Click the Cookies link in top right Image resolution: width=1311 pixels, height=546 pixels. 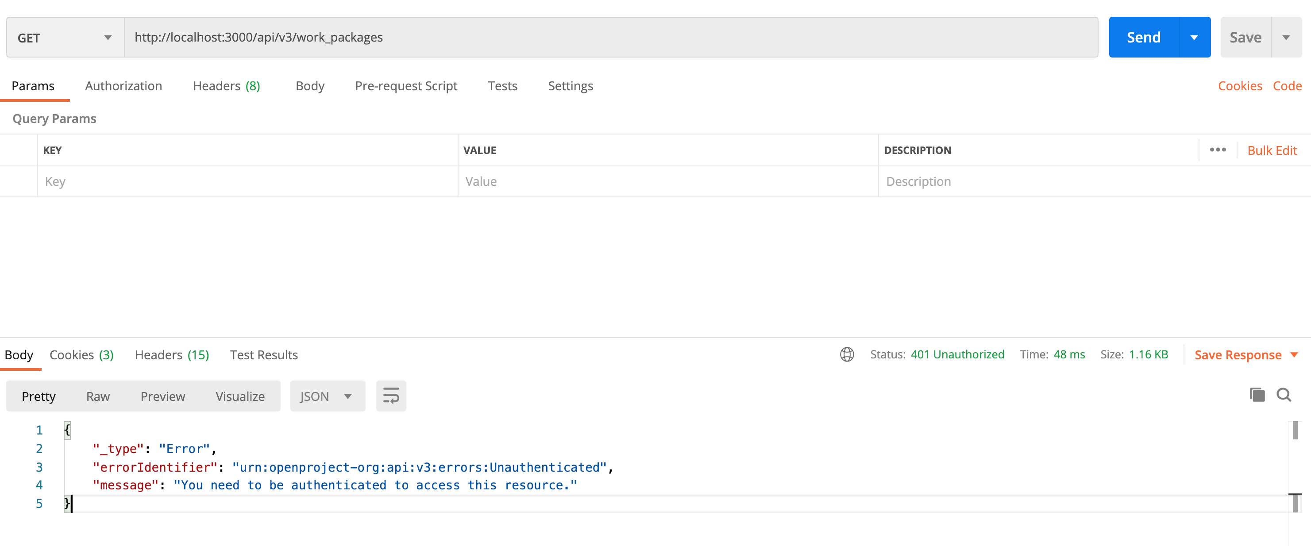pyautogui.click(x=1242, y=85)
